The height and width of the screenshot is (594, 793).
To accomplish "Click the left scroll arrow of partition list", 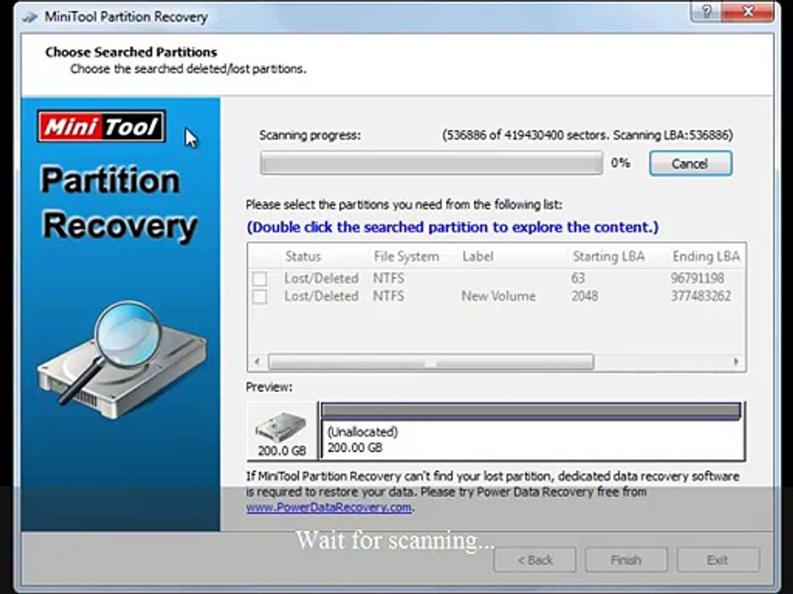I will 257,362.
